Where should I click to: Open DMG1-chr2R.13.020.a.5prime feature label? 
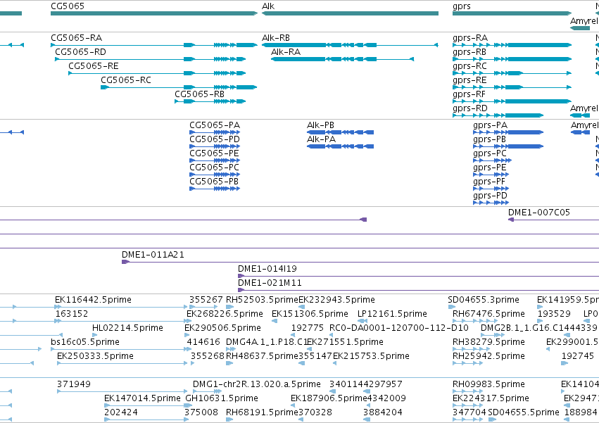coord(257,384)
